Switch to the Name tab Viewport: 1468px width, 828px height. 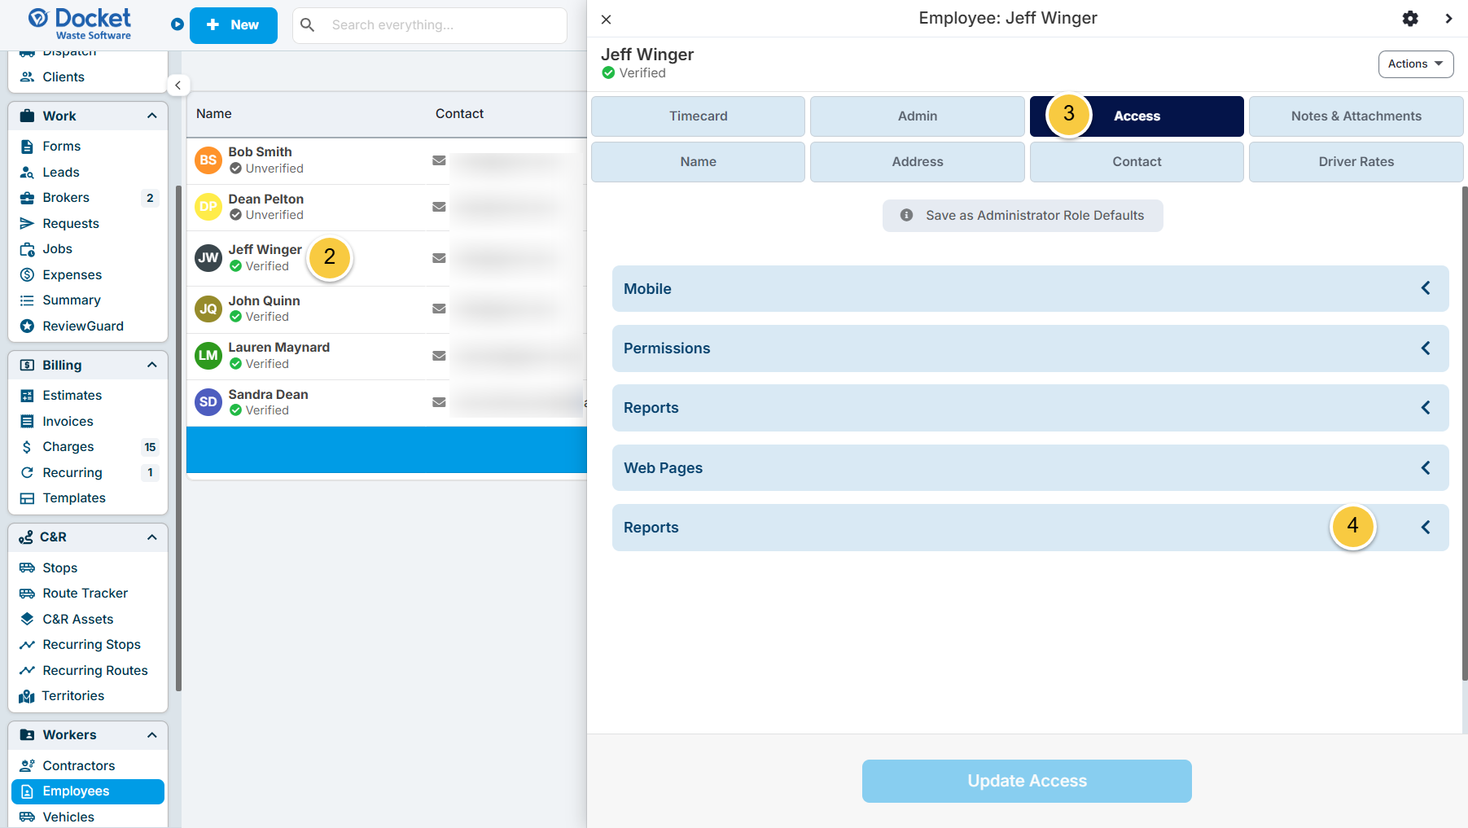698,162
